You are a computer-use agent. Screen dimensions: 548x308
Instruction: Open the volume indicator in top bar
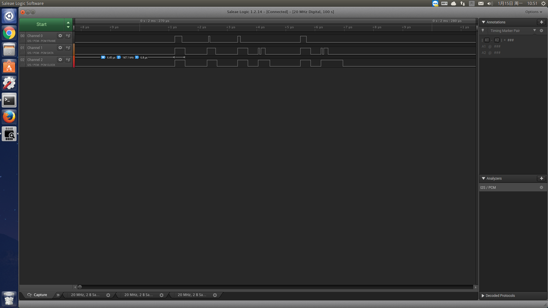point(490,3)
